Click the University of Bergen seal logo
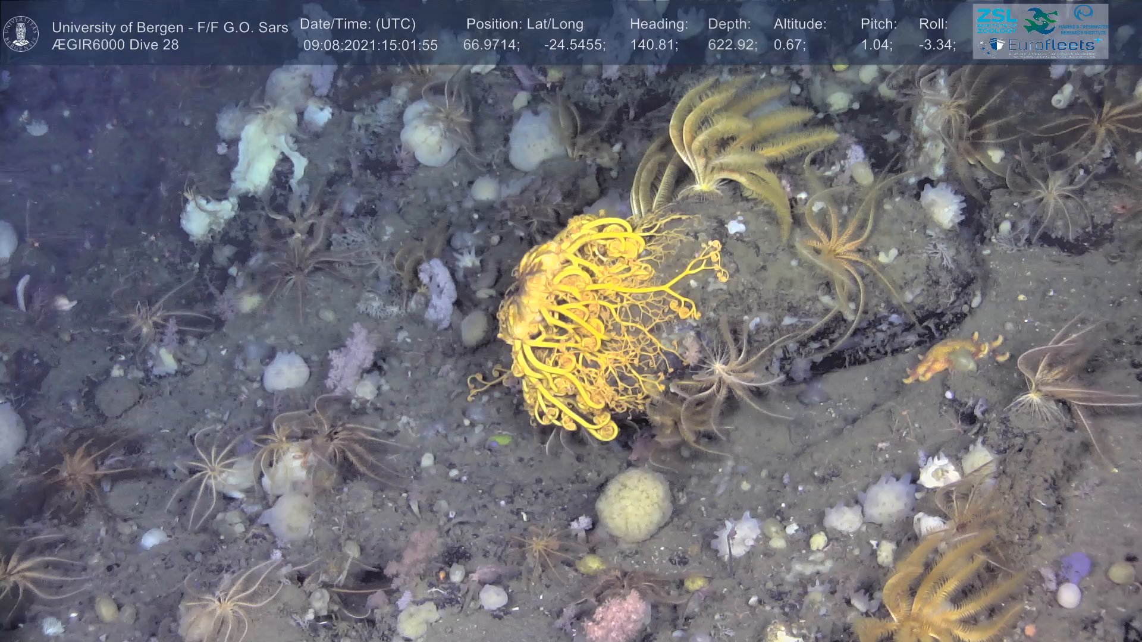Image resolution: width=1142 pixels, height=642 pixels. pyautogui.click(x=21, y=34)
